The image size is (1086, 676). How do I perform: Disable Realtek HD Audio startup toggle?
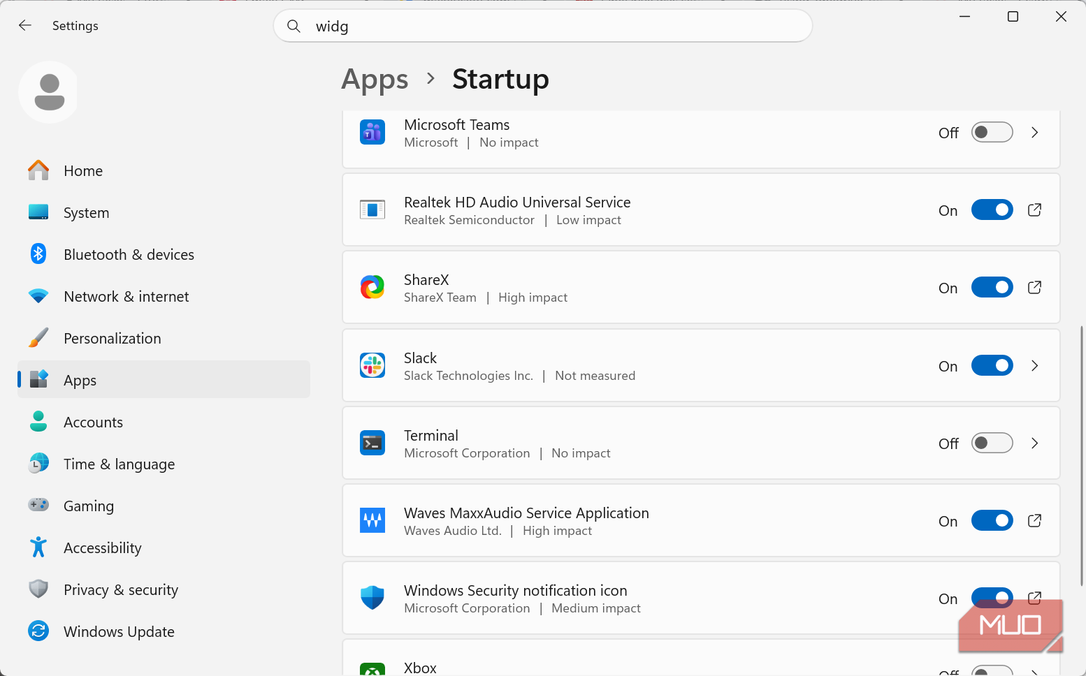[x=992, y=210]
